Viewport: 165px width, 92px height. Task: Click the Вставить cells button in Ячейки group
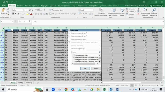[x=131, y=9]
